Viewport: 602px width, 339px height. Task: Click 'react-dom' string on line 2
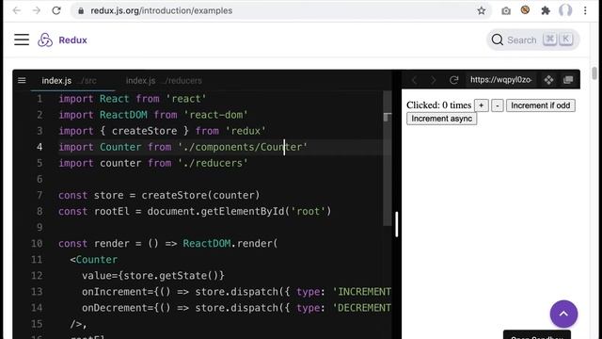[x=215, y=115]
